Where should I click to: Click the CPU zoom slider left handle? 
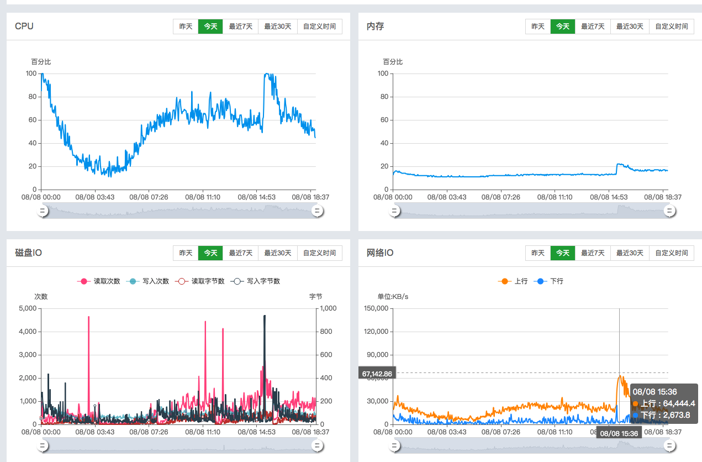point(43,211)
